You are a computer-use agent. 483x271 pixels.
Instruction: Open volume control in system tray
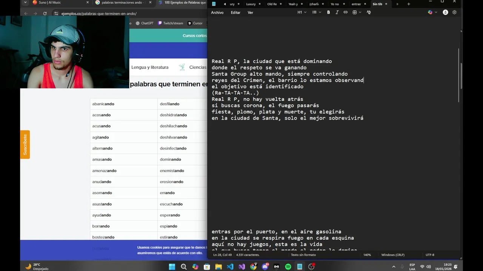click(x=429, y=267)
